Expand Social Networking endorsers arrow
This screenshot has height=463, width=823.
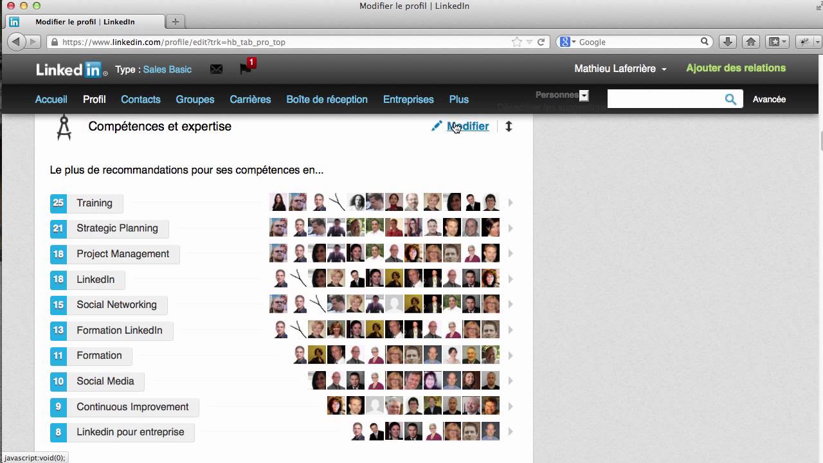pos(511,305)
